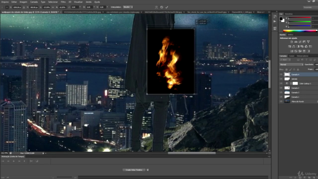Add an Invert adjustment layer

292,51
